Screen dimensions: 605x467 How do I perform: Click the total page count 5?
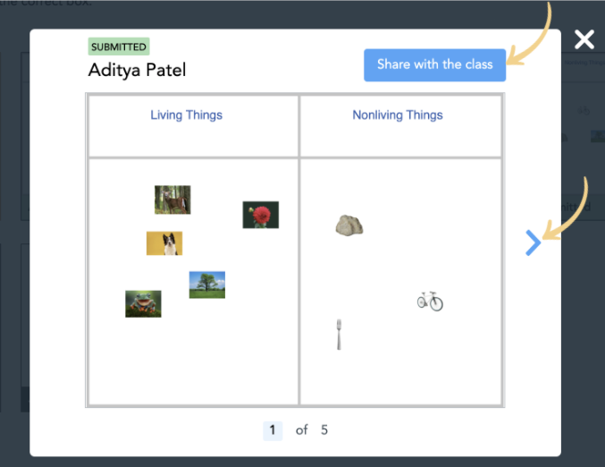[324, 430]
